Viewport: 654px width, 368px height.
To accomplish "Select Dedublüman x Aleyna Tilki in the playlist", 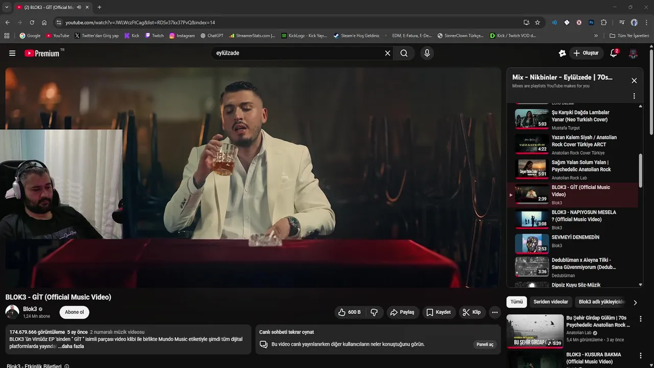I will 572,267.
